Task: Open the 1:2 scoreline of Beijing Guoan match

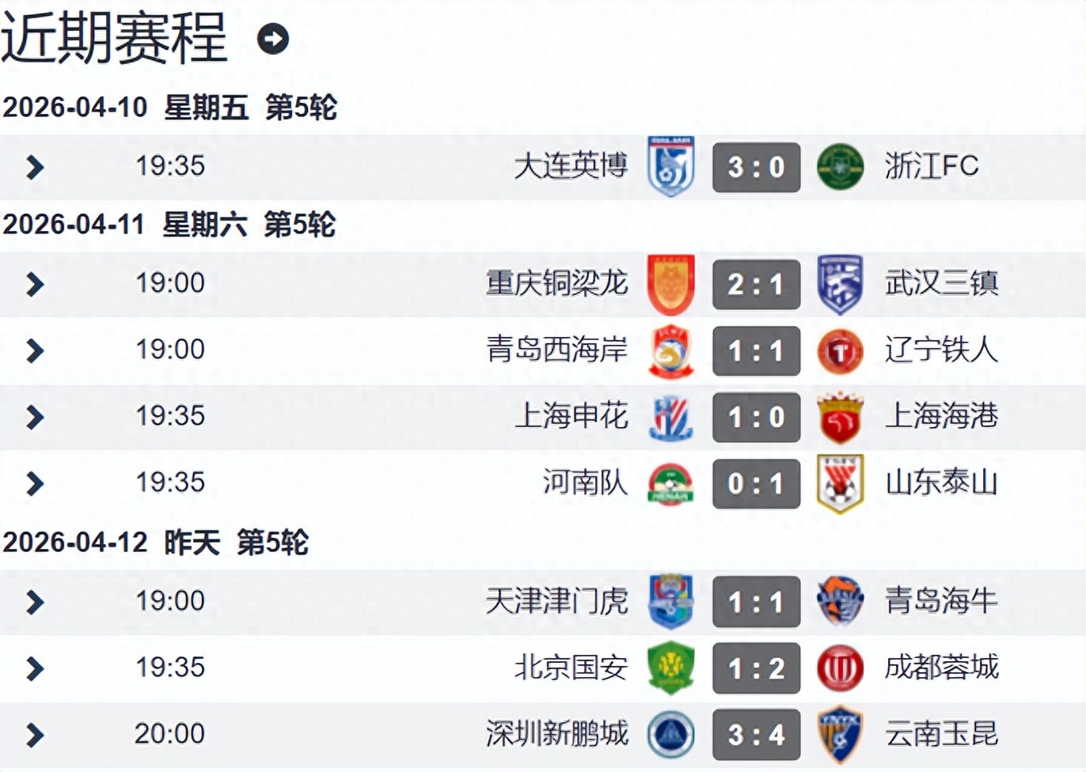Action: click(x=756, y=668)
